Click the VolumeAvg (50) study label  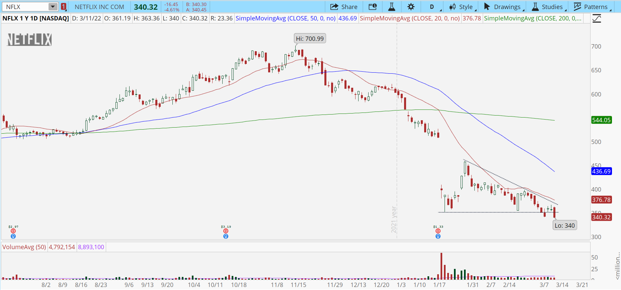(24, 247)
